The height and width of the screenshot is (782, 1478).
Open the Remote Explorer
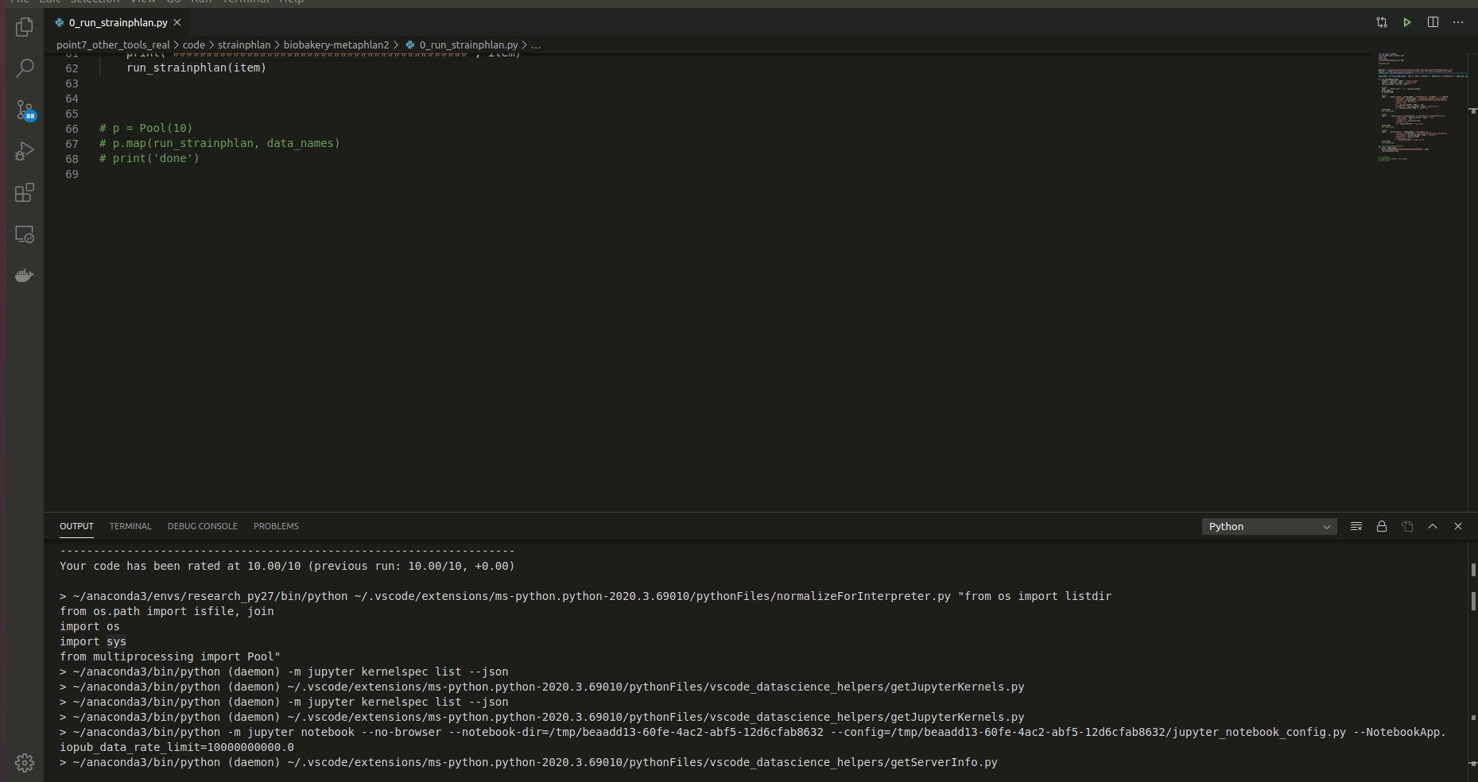click(x=24, y=234)
